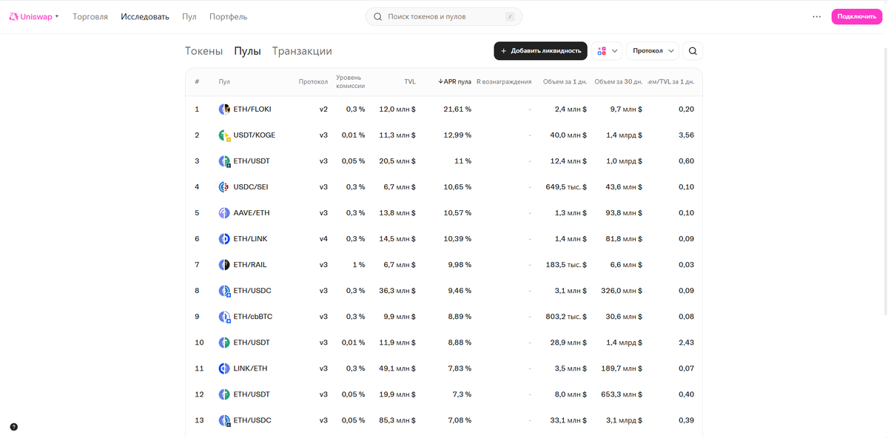Focus the token and pool search field
888x438 pixels.
click(444, 16)
